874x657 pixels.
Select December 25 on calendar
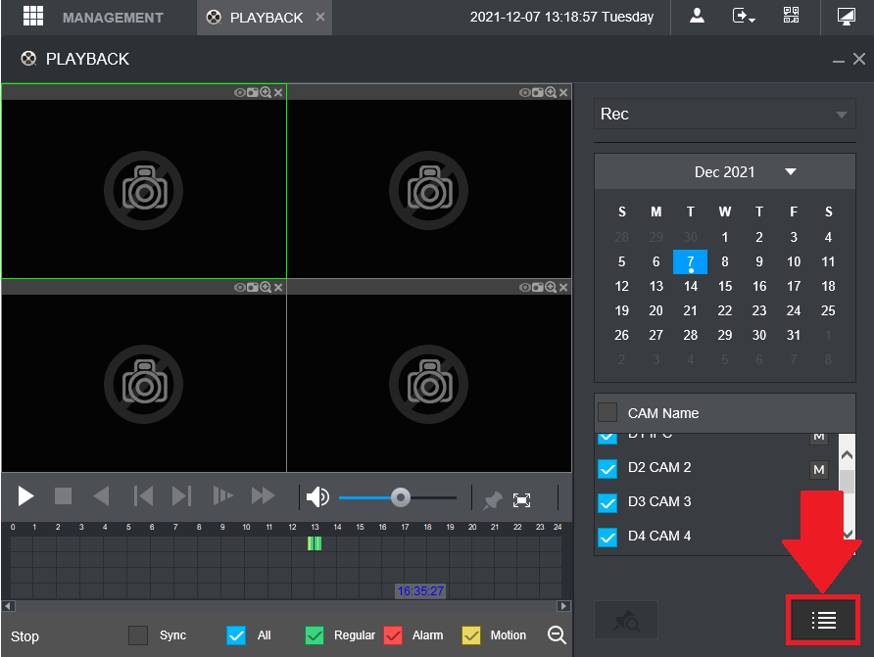coord(828,310)
